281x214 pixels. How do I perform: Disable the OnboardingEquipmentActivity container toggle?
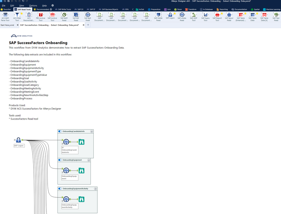[60, 189]
